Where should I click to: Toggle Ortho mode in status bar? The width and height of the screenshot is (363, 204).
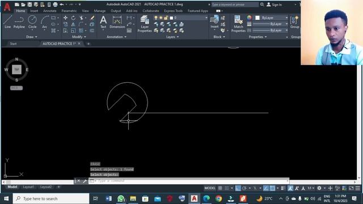tap(238, 188)
